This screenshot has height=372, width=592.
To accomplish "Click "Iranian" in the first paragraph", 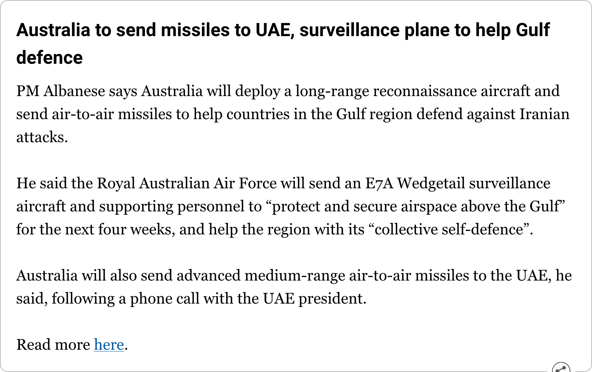I will click(x=544, y=114).
